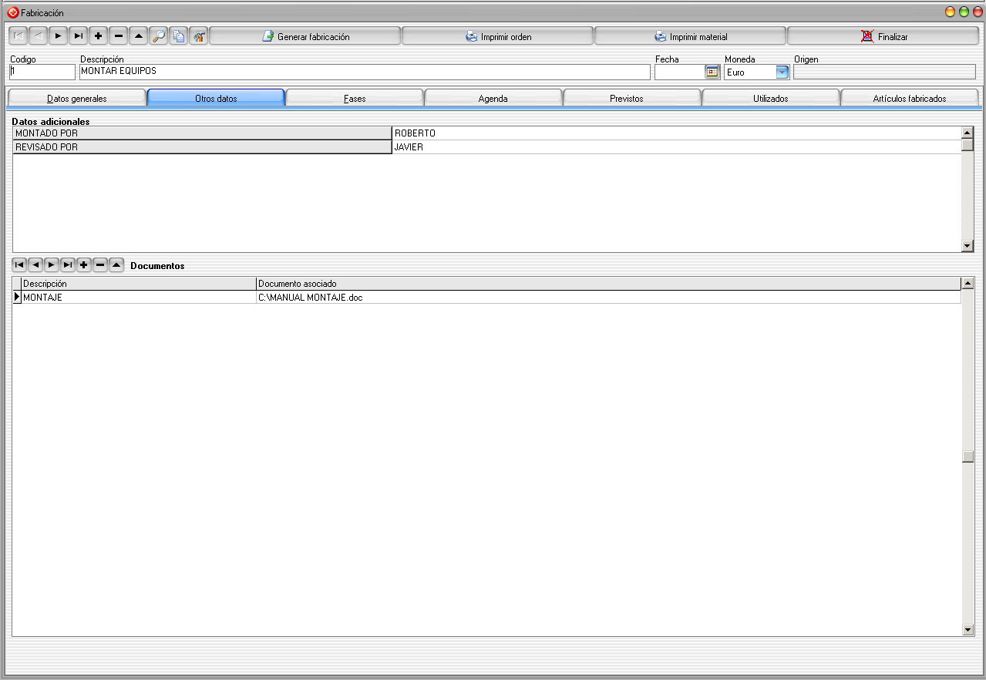The image size is (986, 680).
Task: Go to first document in Documentos navigator
Action: [x=19, y=265]
